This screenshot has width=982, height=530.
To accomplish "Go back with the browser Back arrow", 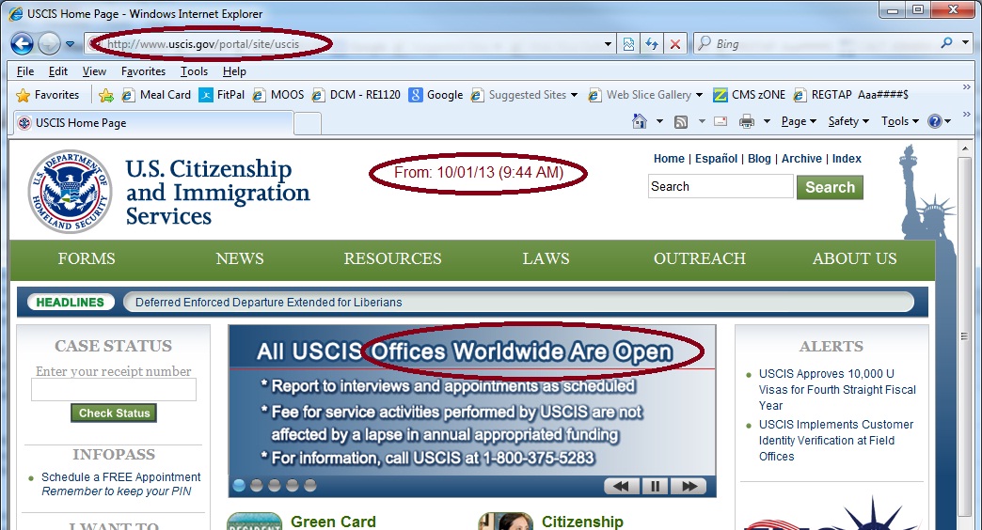I will (x=22, y=44).
